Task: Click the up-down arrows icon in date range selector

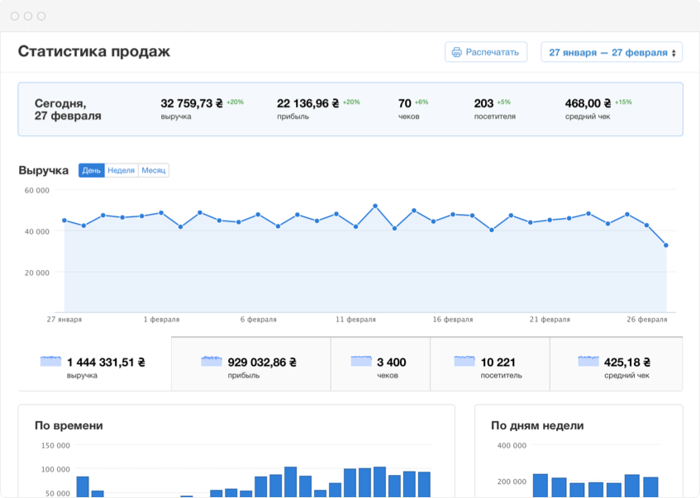Action: [x=674, y=53]
